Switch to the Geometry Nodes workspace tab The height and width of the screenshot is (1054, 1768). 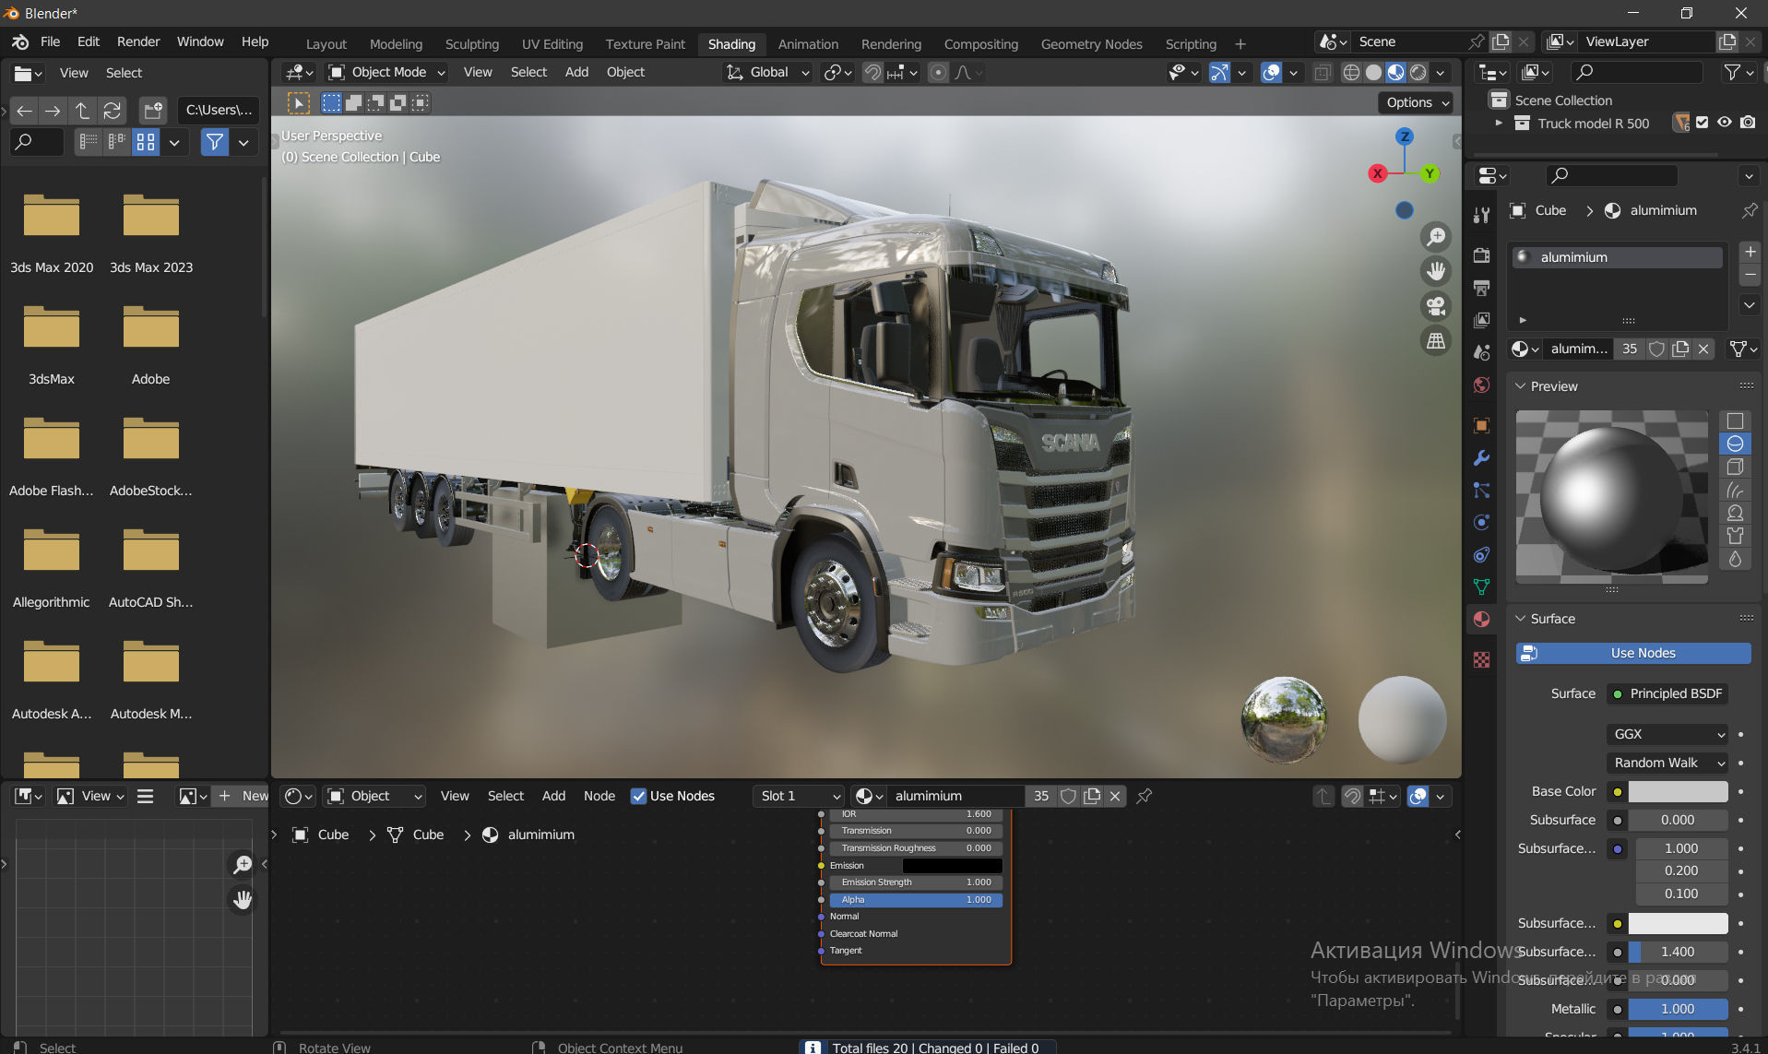[x=1091, y=43]
